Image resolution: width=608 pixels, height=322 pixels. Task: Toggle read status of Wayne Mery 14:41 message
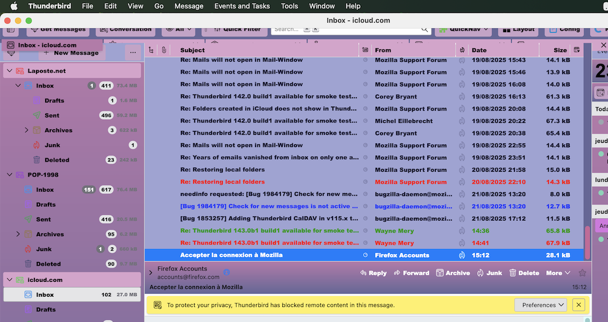[x=365, y=243]
